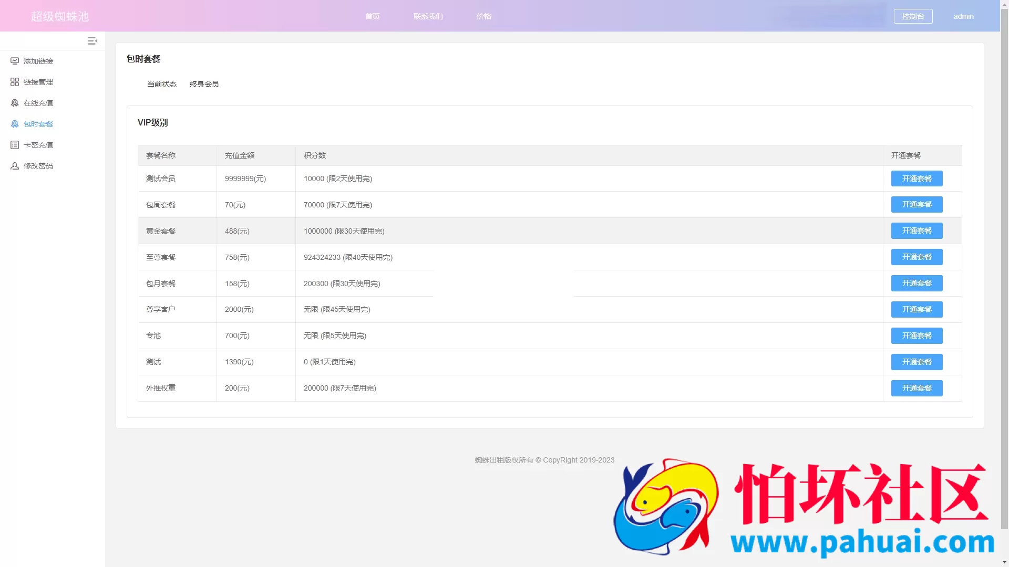Activate 开通套餐 for 尊享客户 row

(x=917, y=310)
